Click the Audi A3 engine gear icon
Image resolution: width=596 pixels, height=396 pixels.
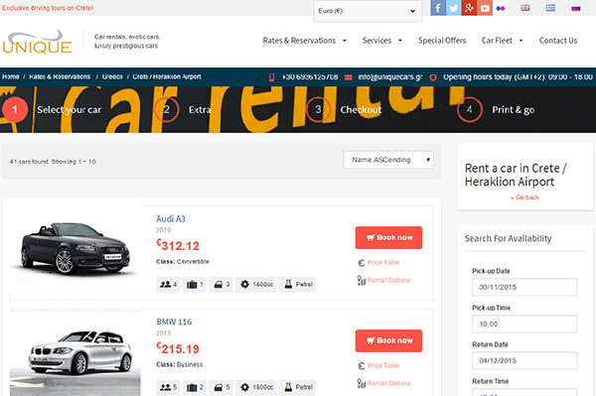point(244,284)
